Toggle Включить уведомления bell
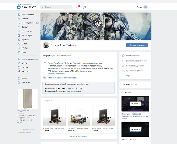The height and width of the screenshot is (144, 177). tap(123, 61)
